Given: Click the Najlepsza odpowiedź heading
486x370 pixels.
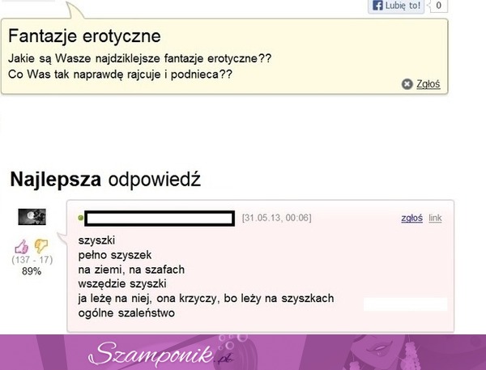Looking at the screenshot, I should coord(105,180).
